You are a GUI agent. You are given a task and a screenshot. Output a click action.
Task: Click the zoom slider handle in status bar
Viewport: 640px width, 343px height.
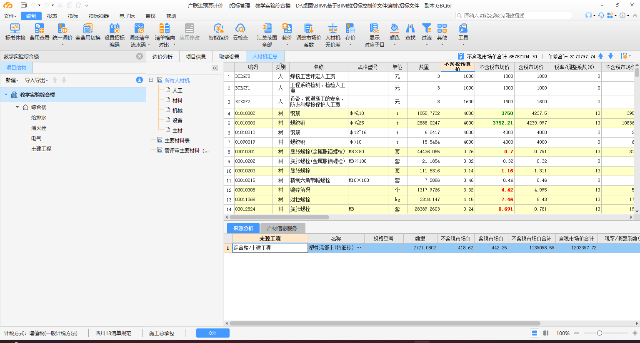point(599,333)
